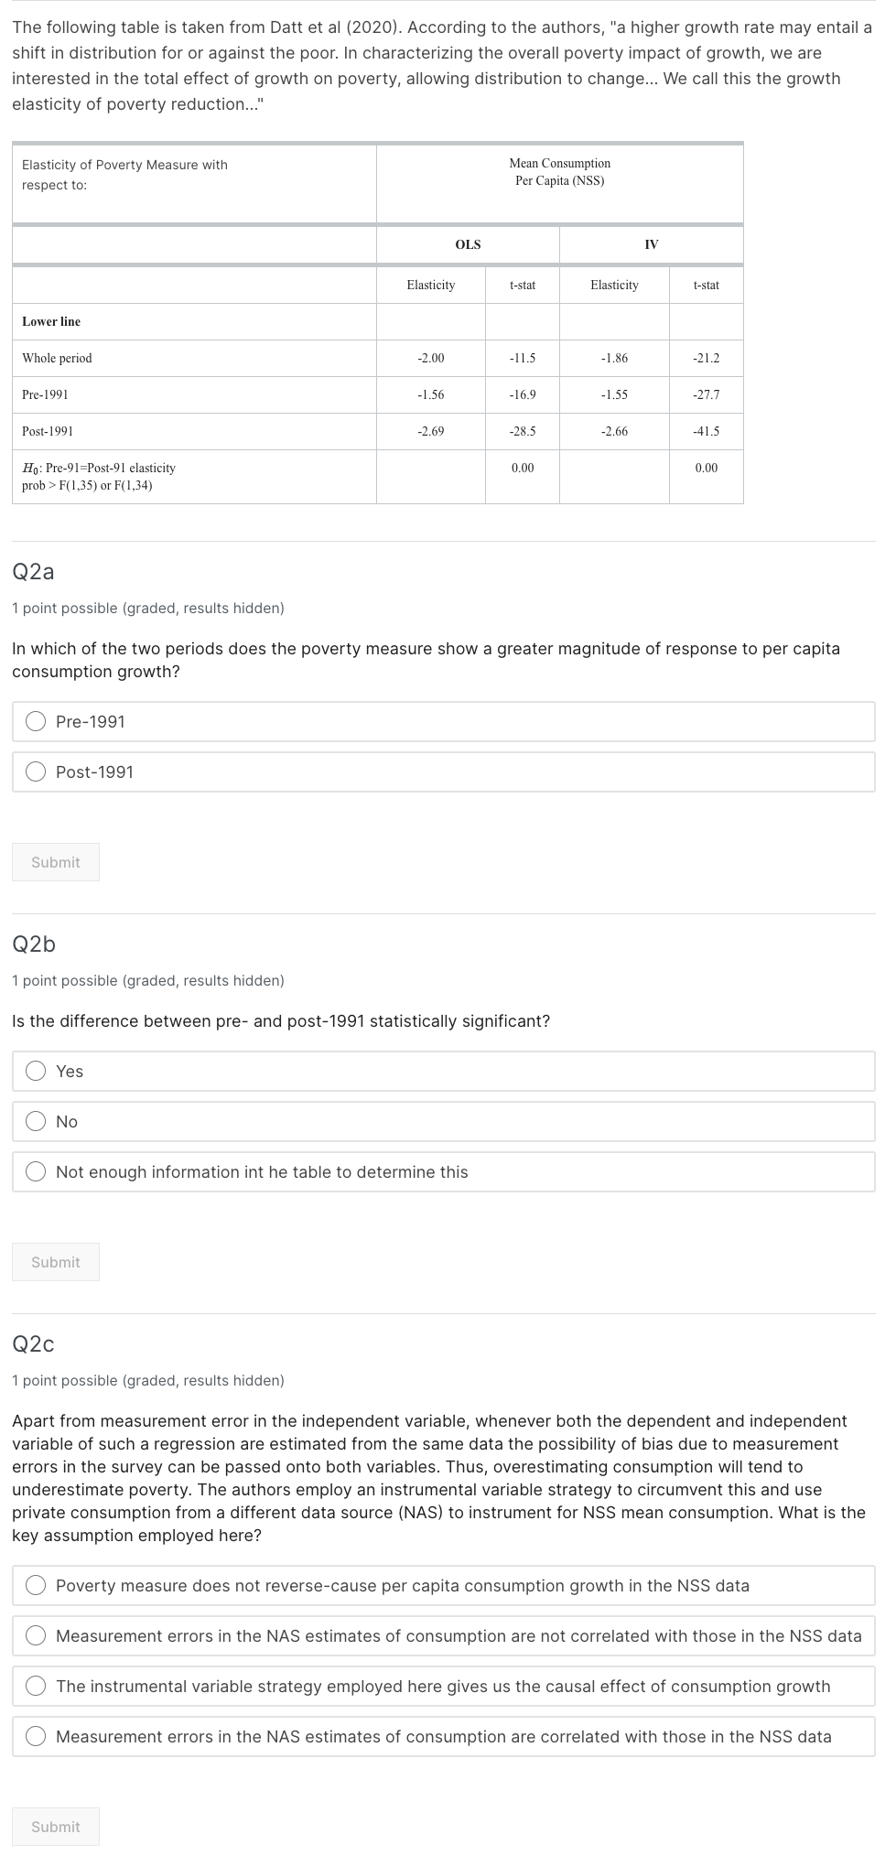Select 'NAS errors are not correlated' option
This screenshot has height=1855, width=896.
(37, 1635)
